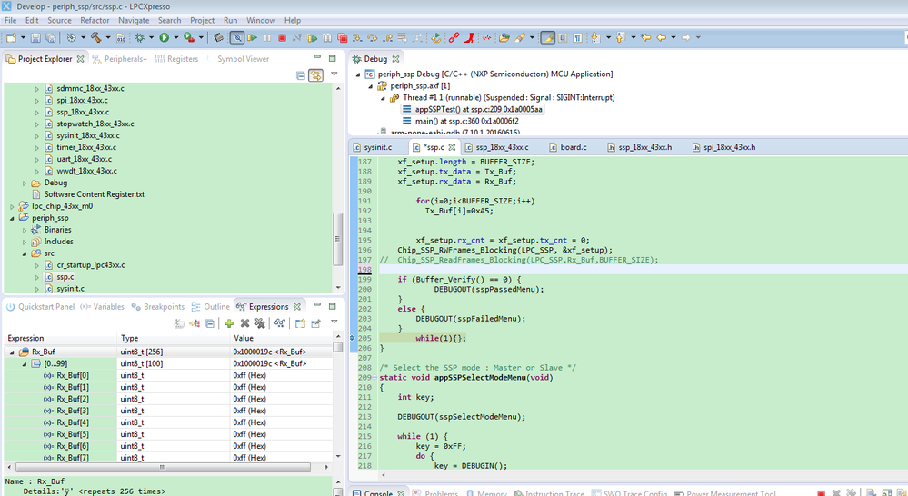Open the Run button dropdown arrow
The image size is (908, 496).
pyautogui.click(x=175, y=38)
